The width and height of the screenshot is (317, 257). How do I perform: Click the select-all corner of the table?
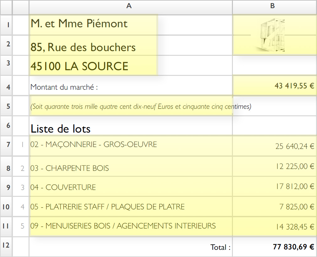[x=6, y=6]
